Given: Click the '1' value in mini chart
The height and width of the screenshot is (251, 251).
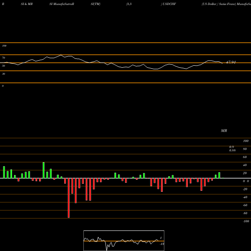Looking at the screenshot, I should click(x=161, y=238).
